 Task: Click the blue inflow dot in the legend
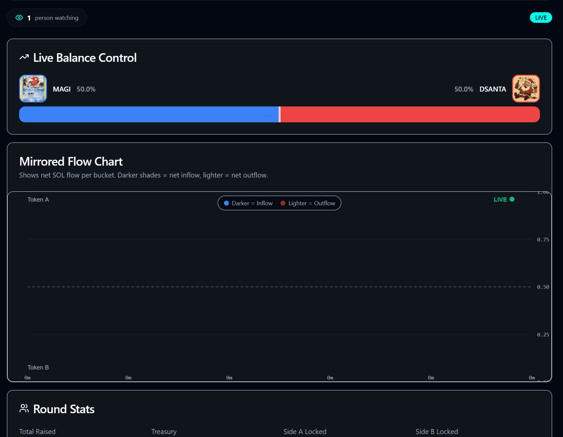pos(226,203)
